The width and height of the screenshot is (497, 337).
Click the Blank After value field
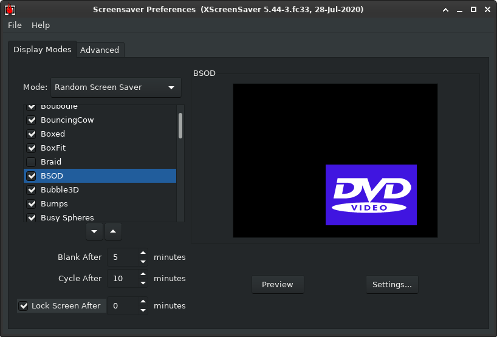[x=123, y=257]
